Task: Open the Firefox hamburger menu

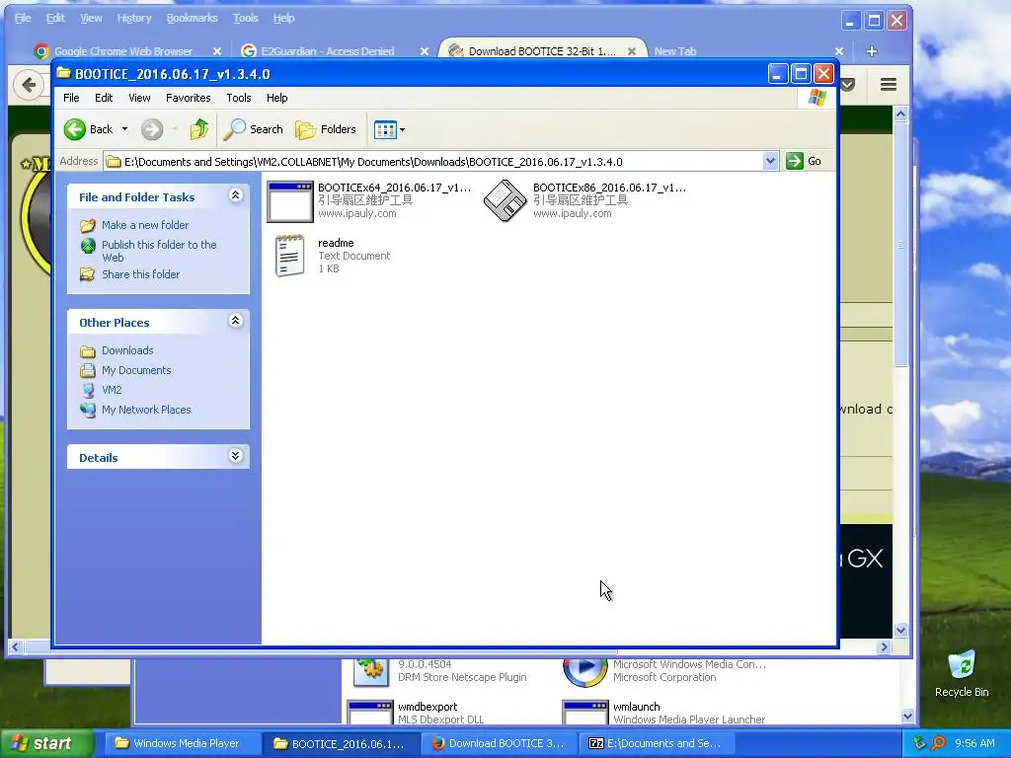Action: [889, 85]
